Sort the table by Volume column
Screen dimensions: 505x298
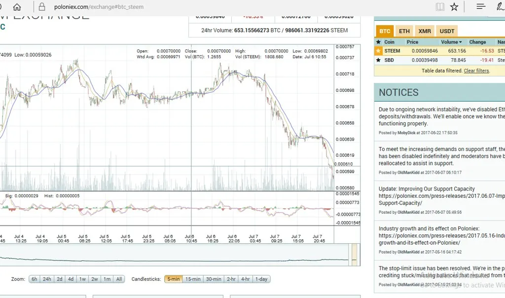pyautogui.click(x=451, y=42)
